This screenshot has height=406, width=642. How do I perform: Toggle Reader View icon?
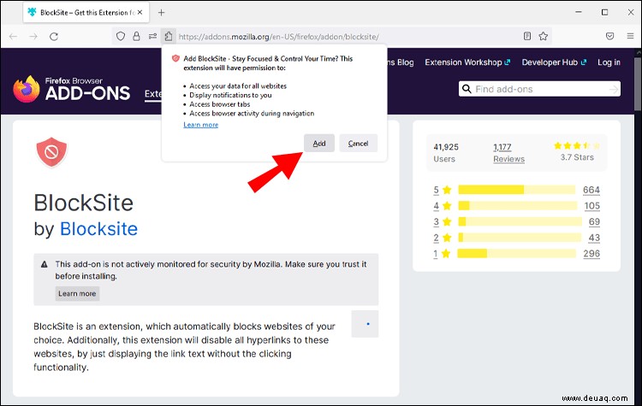[x=527, y=36]
